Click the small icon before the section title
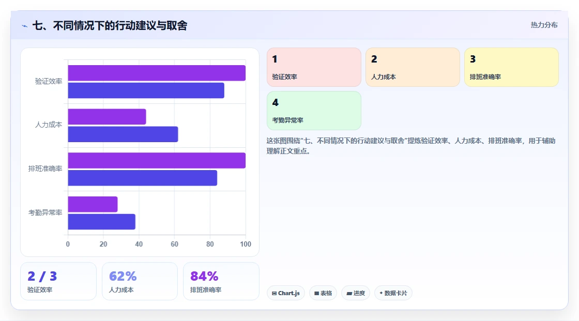579x321 pixels. tap(25, 26)
